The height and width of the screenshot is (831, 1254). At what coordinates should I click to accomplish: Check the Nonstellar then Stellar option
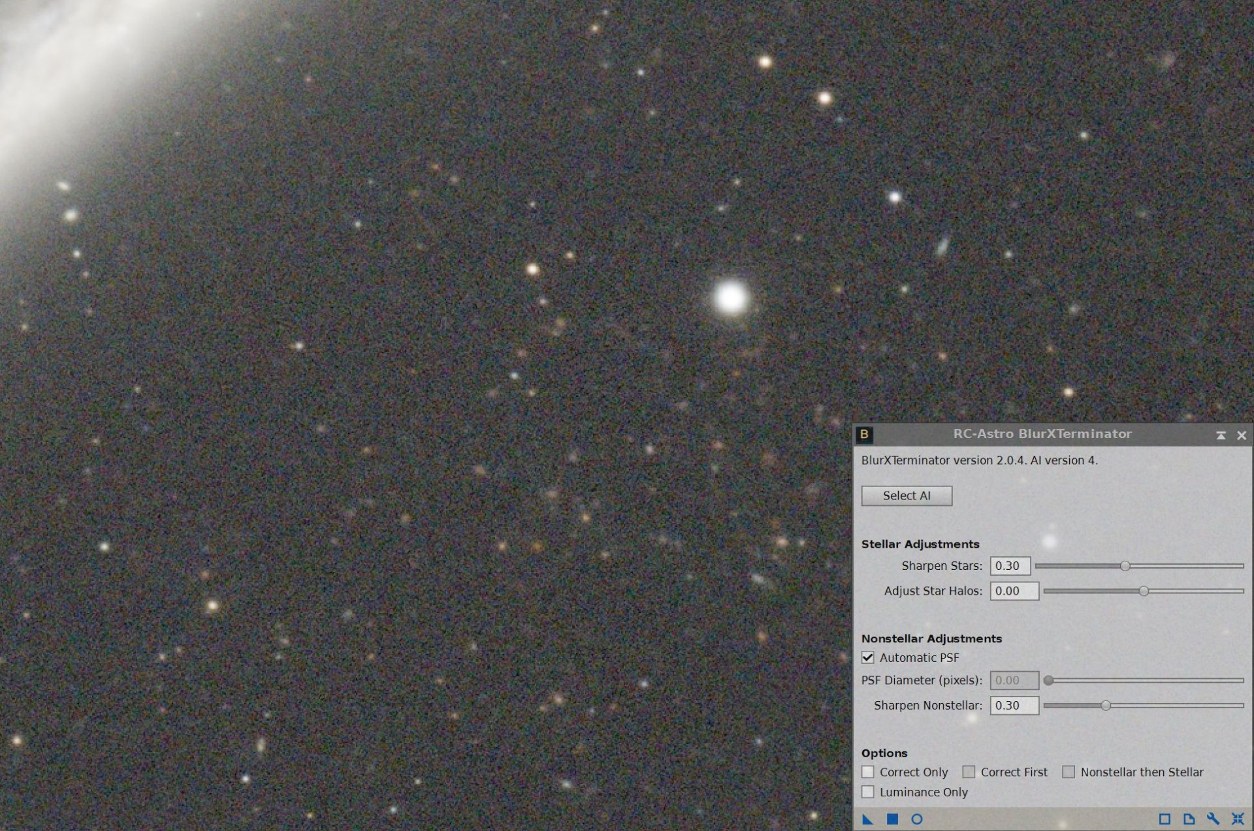(1069, 772)
